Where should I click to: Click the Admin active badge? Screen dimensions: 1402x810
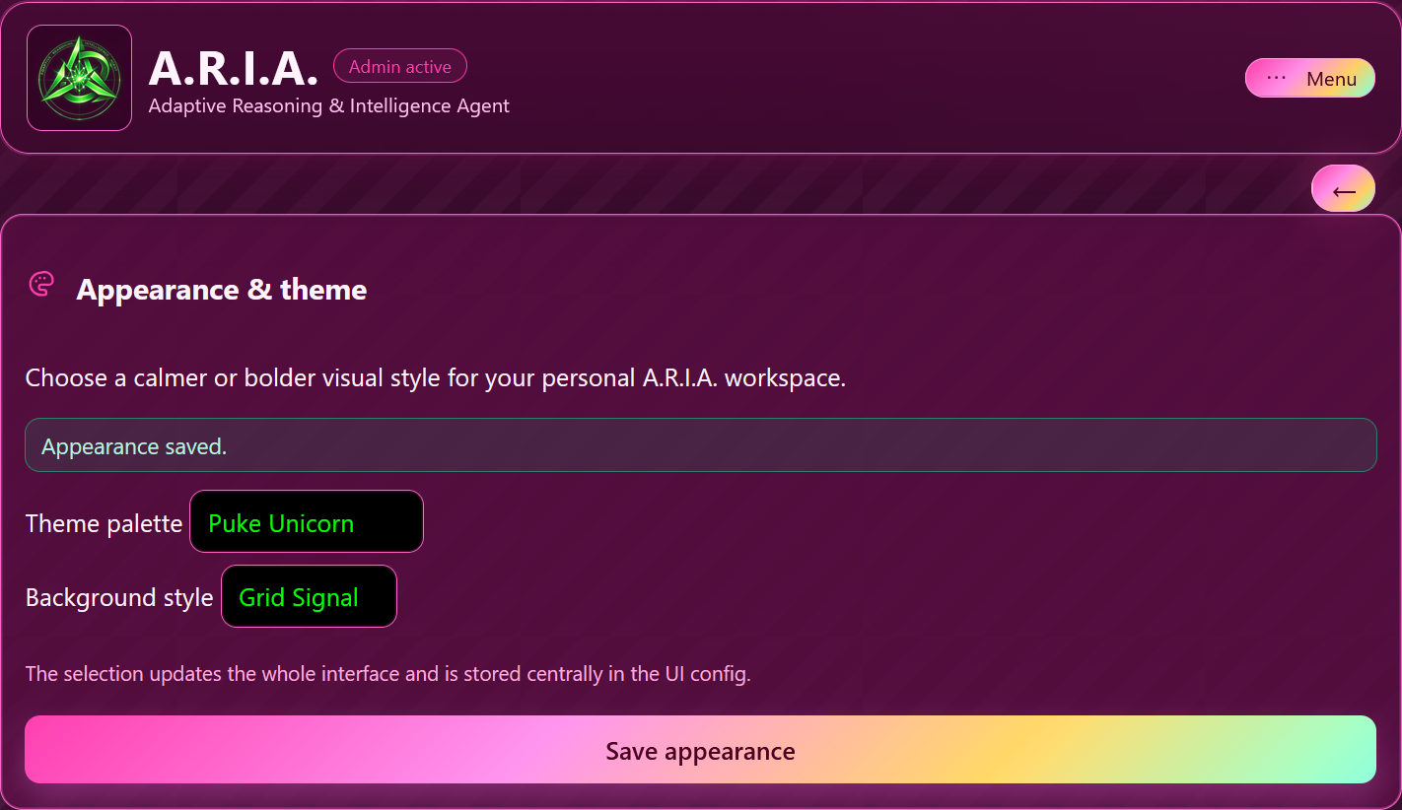click(399, 67)
